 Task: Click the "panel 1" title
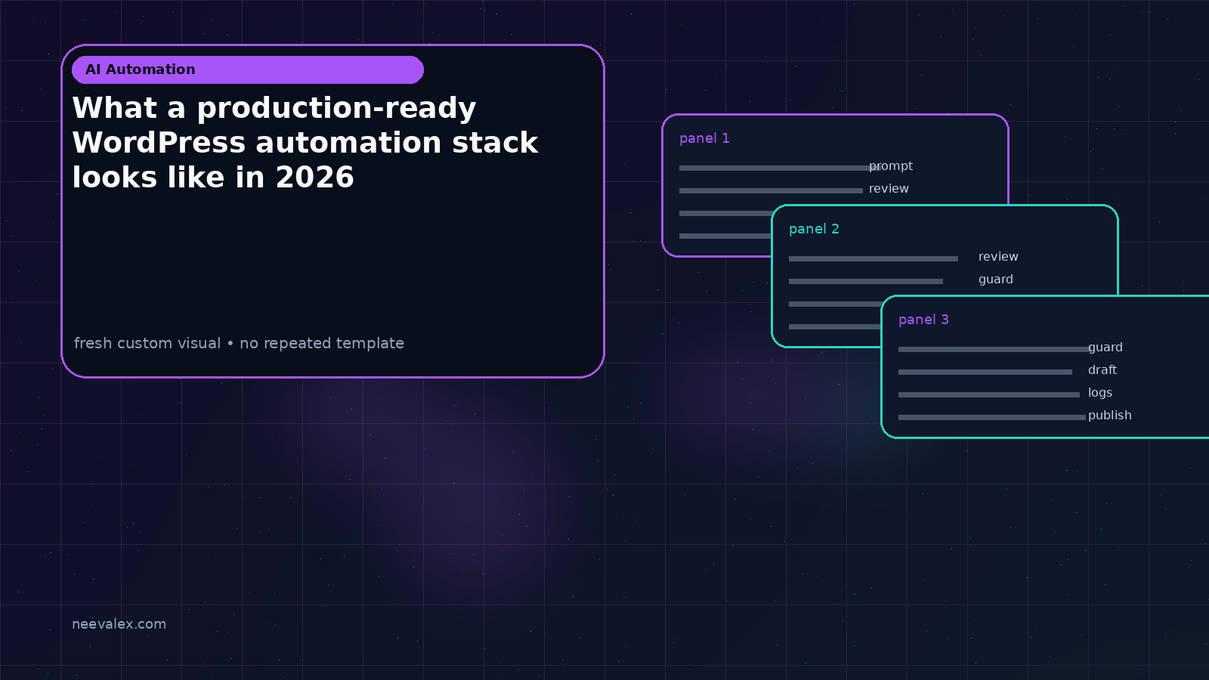click(x=704, y=138)
